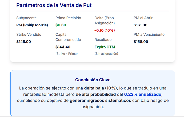
Task: Select the 'PM (Philip Morris)' value
Action: coord(32,25)
